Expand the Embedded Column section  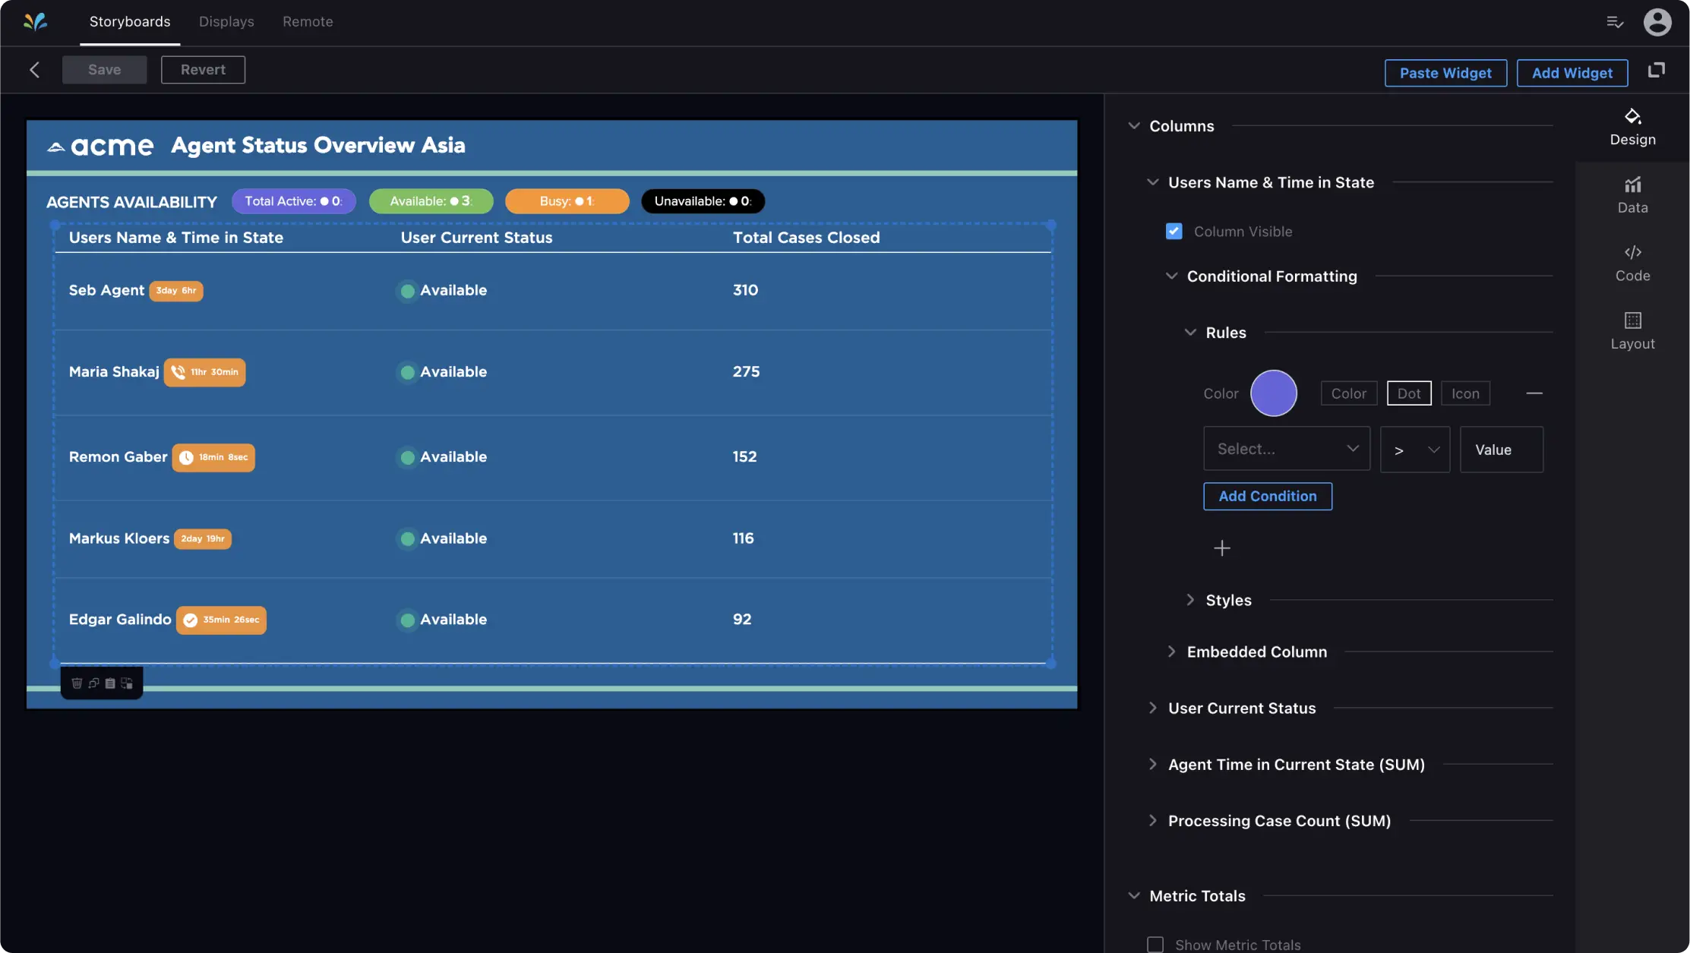pyautogui.click(x=1256, y=652)
